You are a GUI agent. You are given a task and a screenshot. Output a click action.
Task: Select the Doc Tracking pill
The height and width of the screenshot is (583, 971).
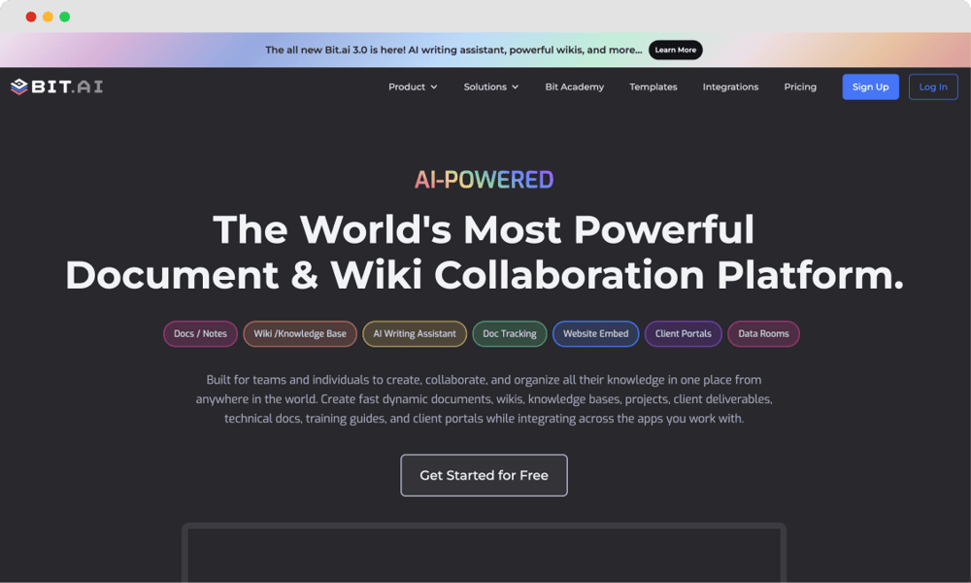510,333
